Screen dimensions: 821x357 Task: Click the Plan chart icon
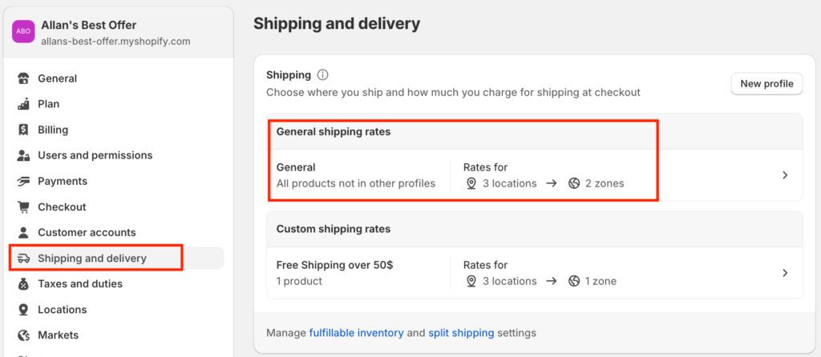23,104
